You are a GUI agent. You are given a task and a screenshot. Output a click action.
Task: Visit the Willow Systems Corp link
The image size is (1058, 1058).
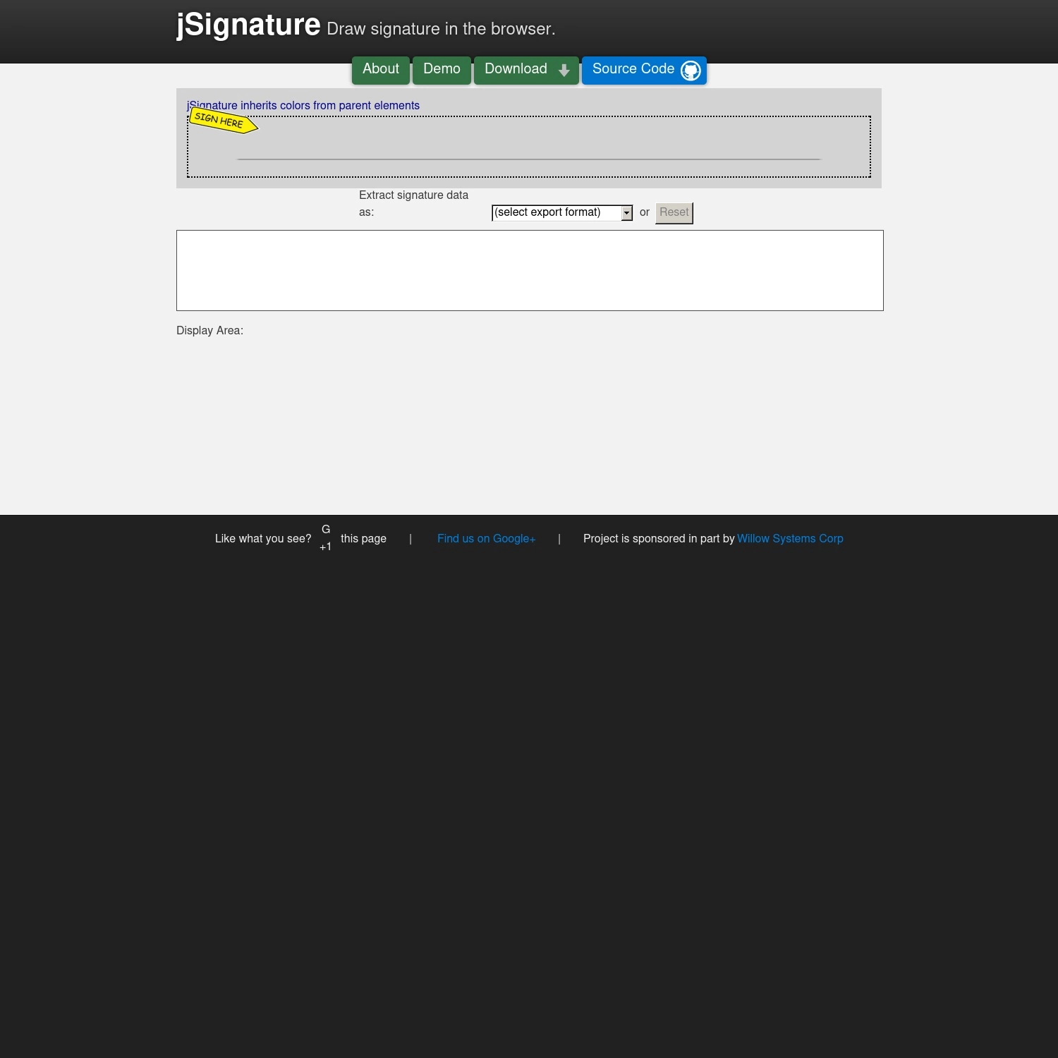pos(790,539)
